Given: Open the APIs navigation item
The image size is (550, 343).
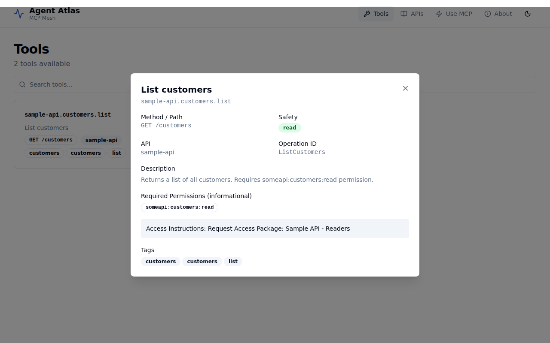Looking at the screenshot, I should coord(412,13).
